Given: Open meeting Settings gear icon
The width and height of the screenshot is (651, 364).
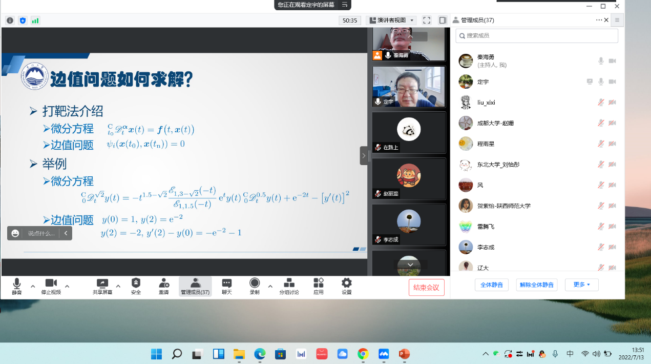Looking at the screenshot, I should (x=347, y=284).
